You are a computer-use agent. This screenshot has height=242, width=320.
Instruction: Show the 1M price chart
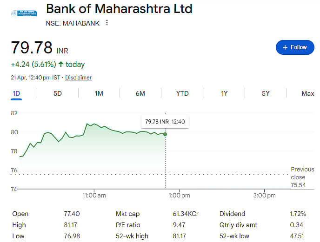point(99,93)
